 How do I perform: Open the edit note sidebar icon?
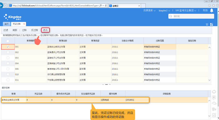point(214,115)
